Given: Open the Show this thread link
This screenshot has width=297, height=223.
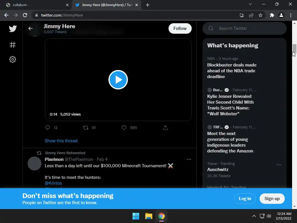Looking at the screenshot, I should pyautogui.click(x=61, y=141).
